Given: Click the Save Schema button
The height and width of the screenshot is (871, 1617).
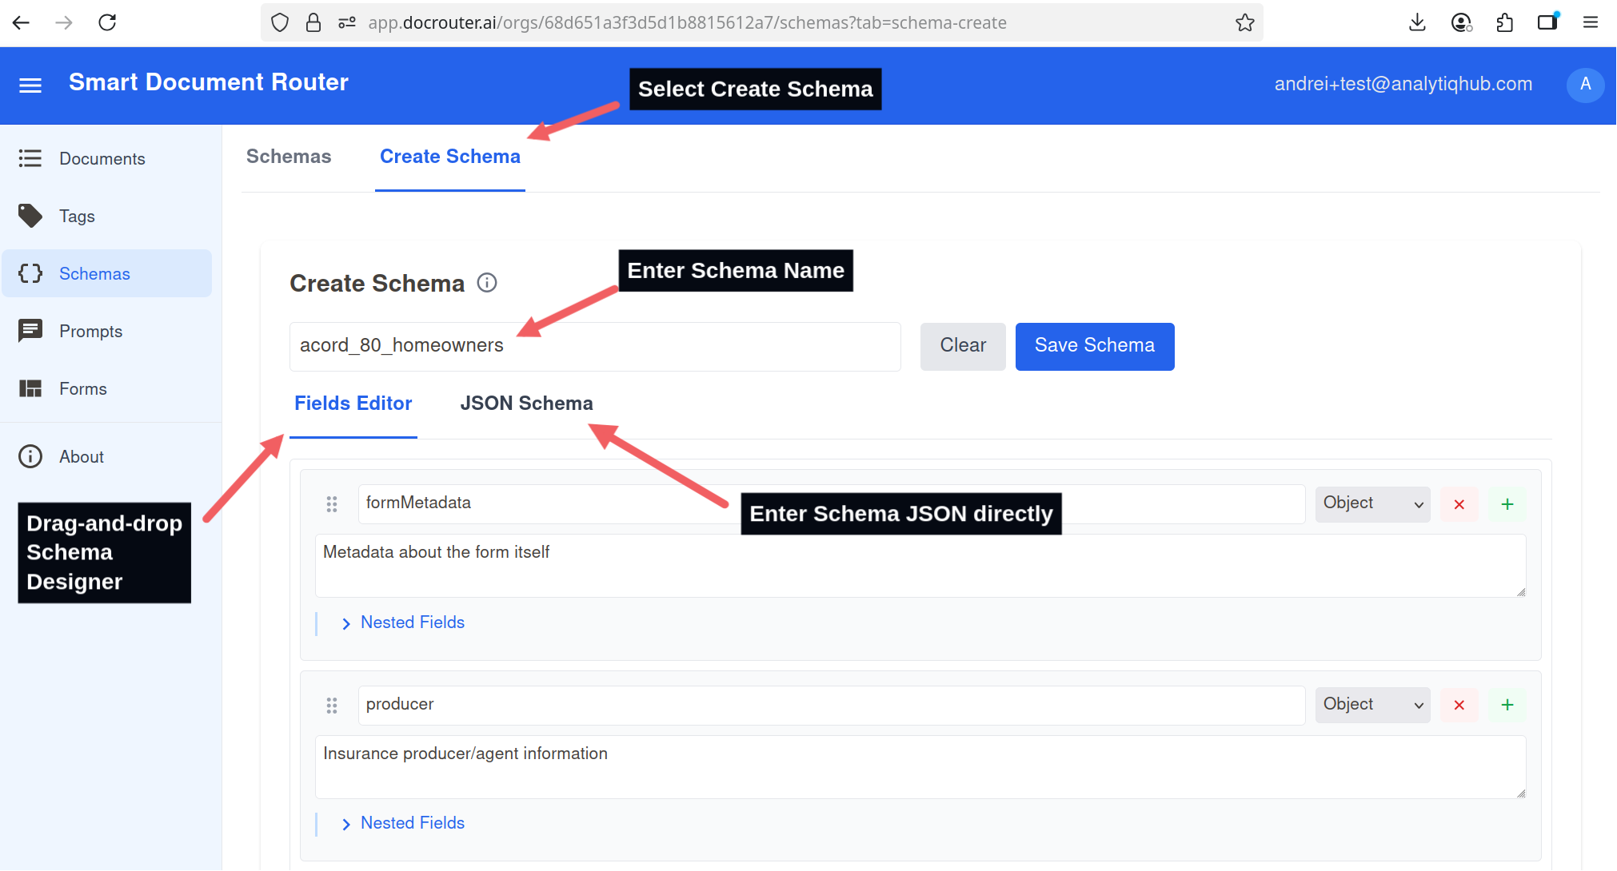Looking at the screenshot, I should (1094, 346).
